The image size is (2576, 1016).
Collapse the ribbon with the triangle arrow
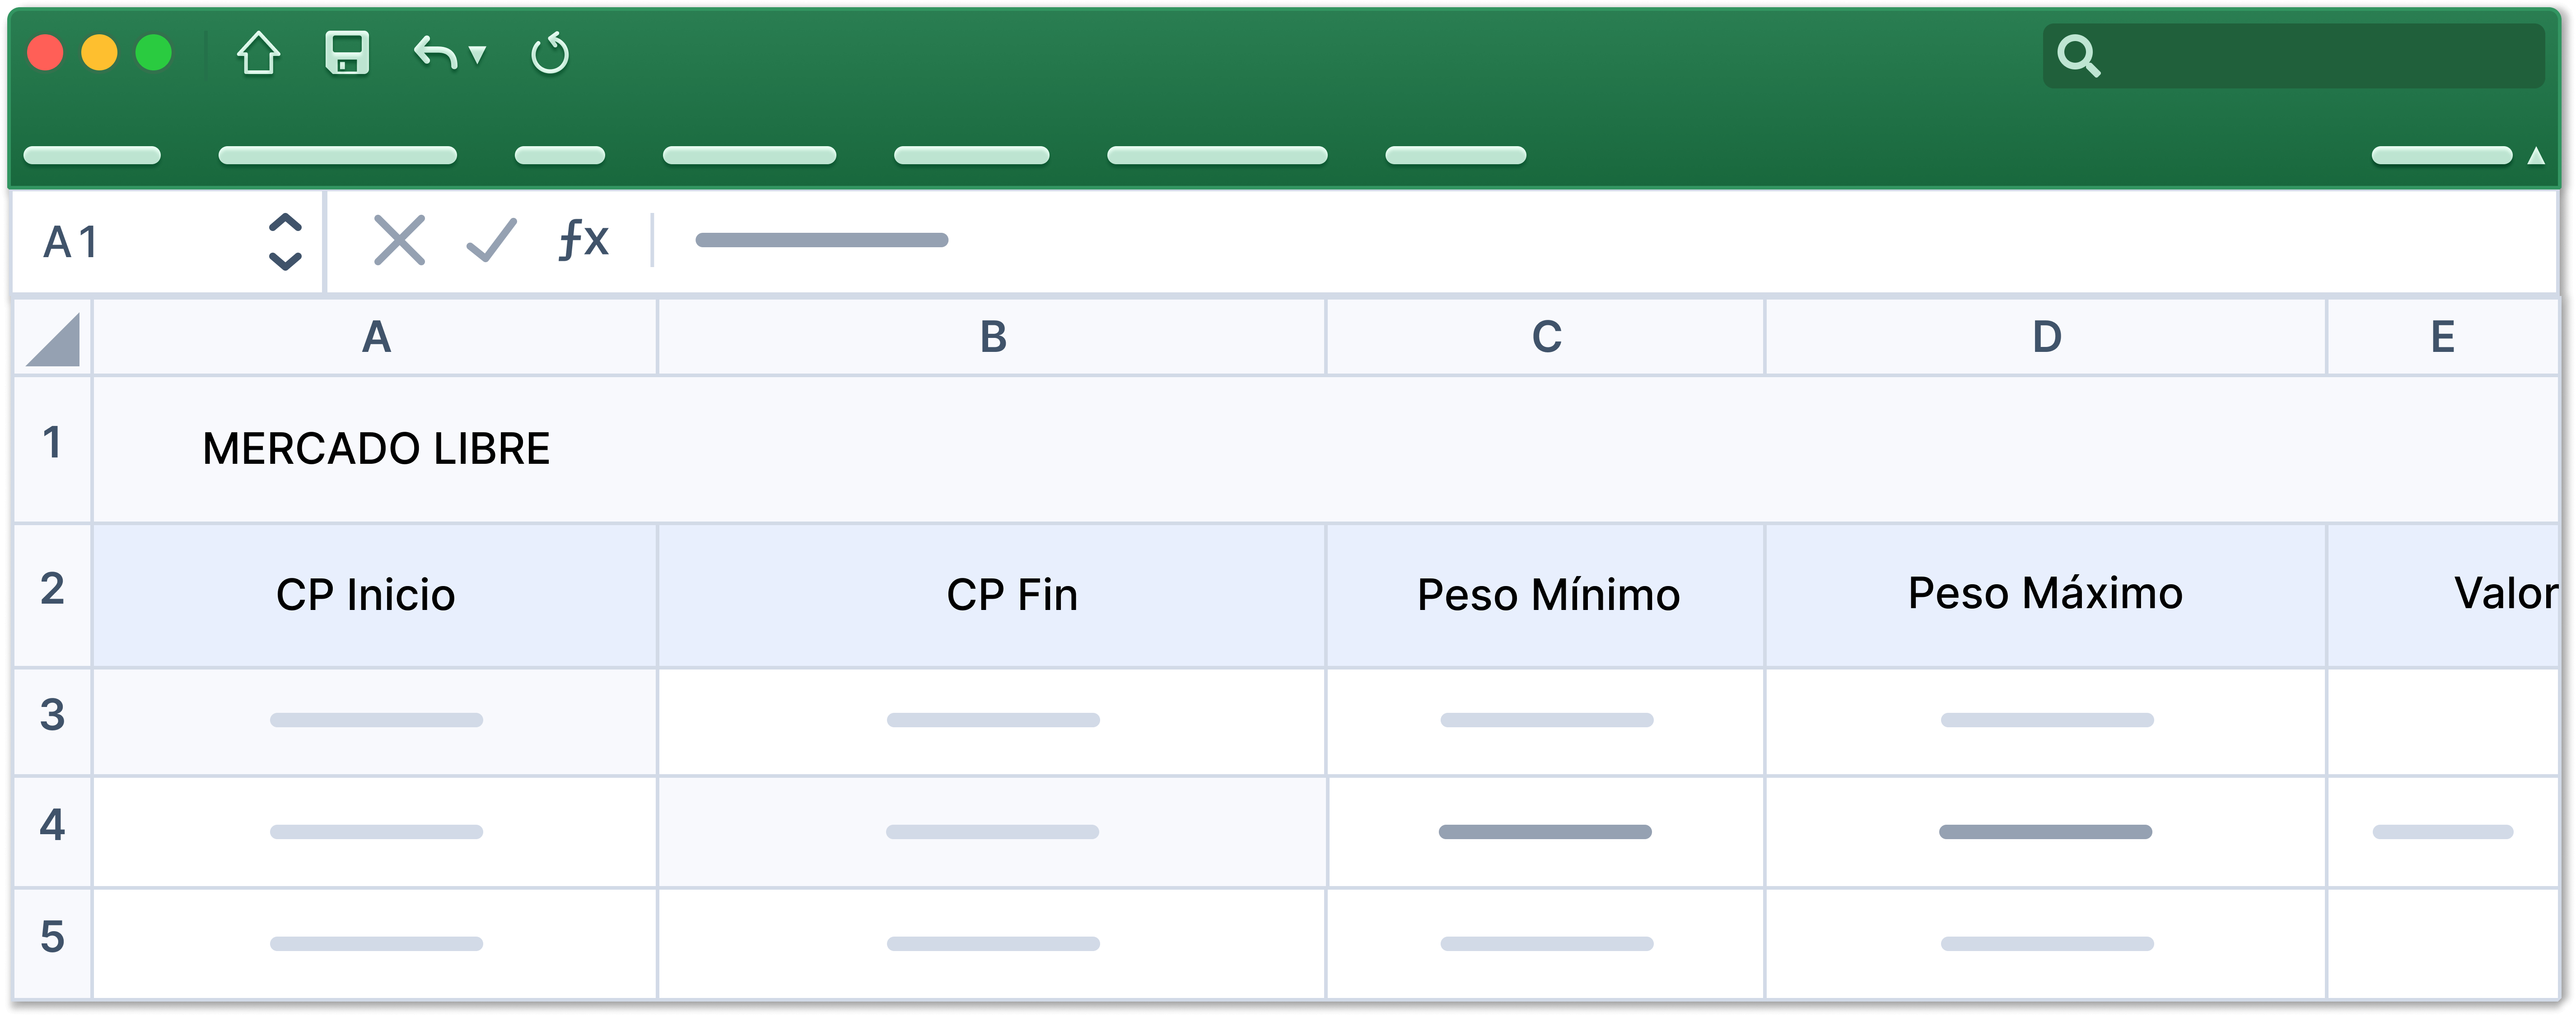pyautogui.click(x=2535, y=156)
